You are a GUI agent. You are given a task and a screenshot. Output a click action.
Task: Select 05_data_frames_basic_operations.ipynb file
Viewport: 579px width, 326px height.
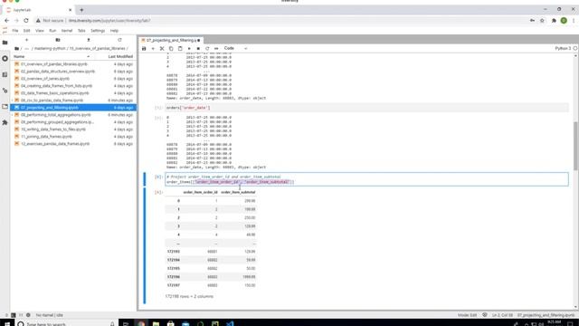[73, 93]
